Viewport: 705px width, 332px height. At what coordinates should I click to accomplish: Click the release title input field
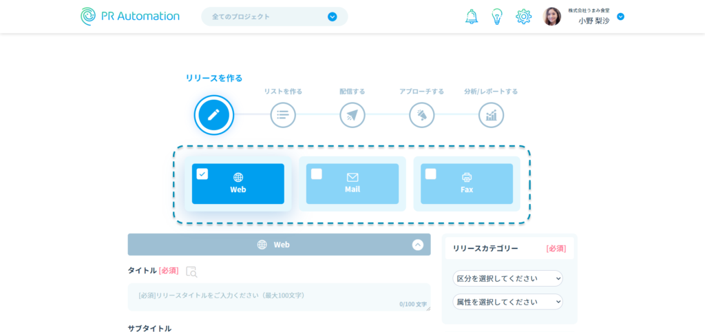point(279,296)
